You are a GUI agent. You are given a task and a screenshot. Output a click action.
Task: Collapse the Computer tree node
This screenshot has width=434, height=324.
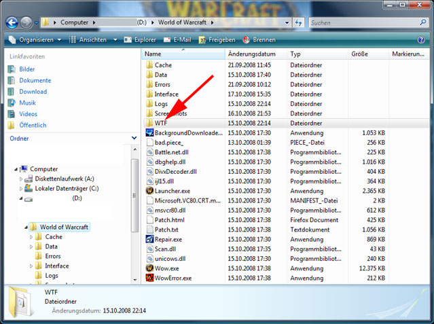16,169
